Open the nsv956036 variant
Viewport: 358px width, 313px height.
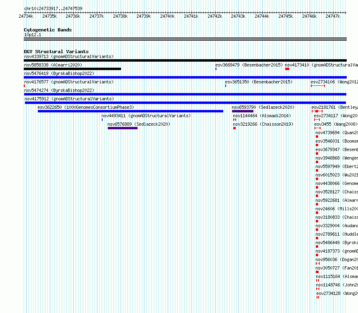point(337,259)
